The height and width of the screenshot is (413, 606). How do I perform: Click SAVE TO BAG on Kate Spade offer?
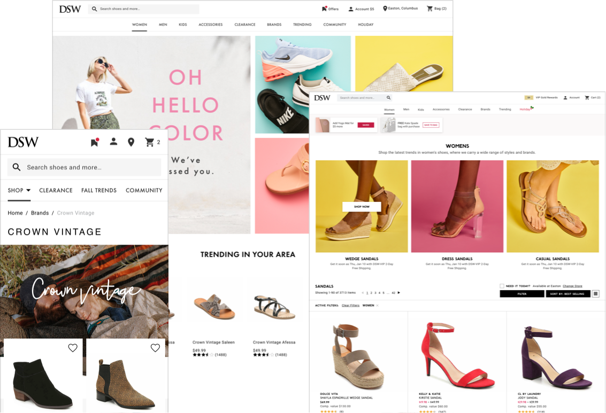click(431, 125)
